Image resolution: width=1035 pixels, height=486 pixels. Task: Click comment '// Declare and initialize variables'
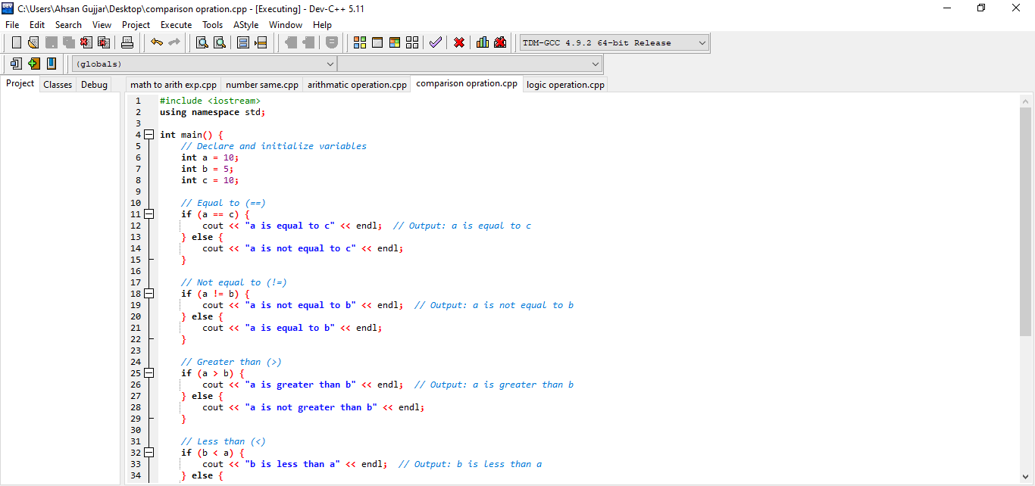(274, 146)
